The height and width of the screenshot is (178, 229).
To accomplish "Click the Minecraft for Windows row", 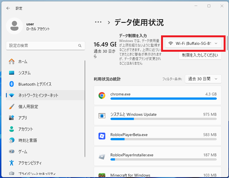I will [158, 172].
